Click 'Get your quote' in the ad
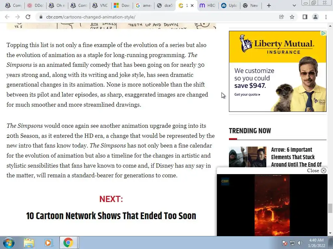333x249 pixels. click(247, 94)
